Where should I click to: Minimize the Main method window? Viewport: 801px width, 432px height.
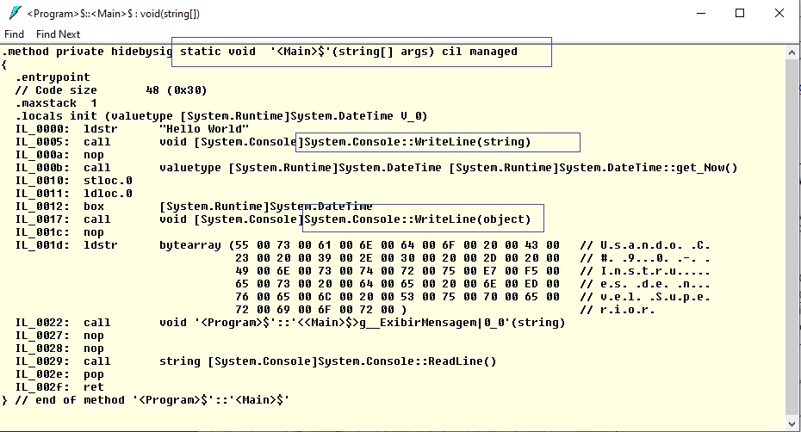(x=701, y=13)
